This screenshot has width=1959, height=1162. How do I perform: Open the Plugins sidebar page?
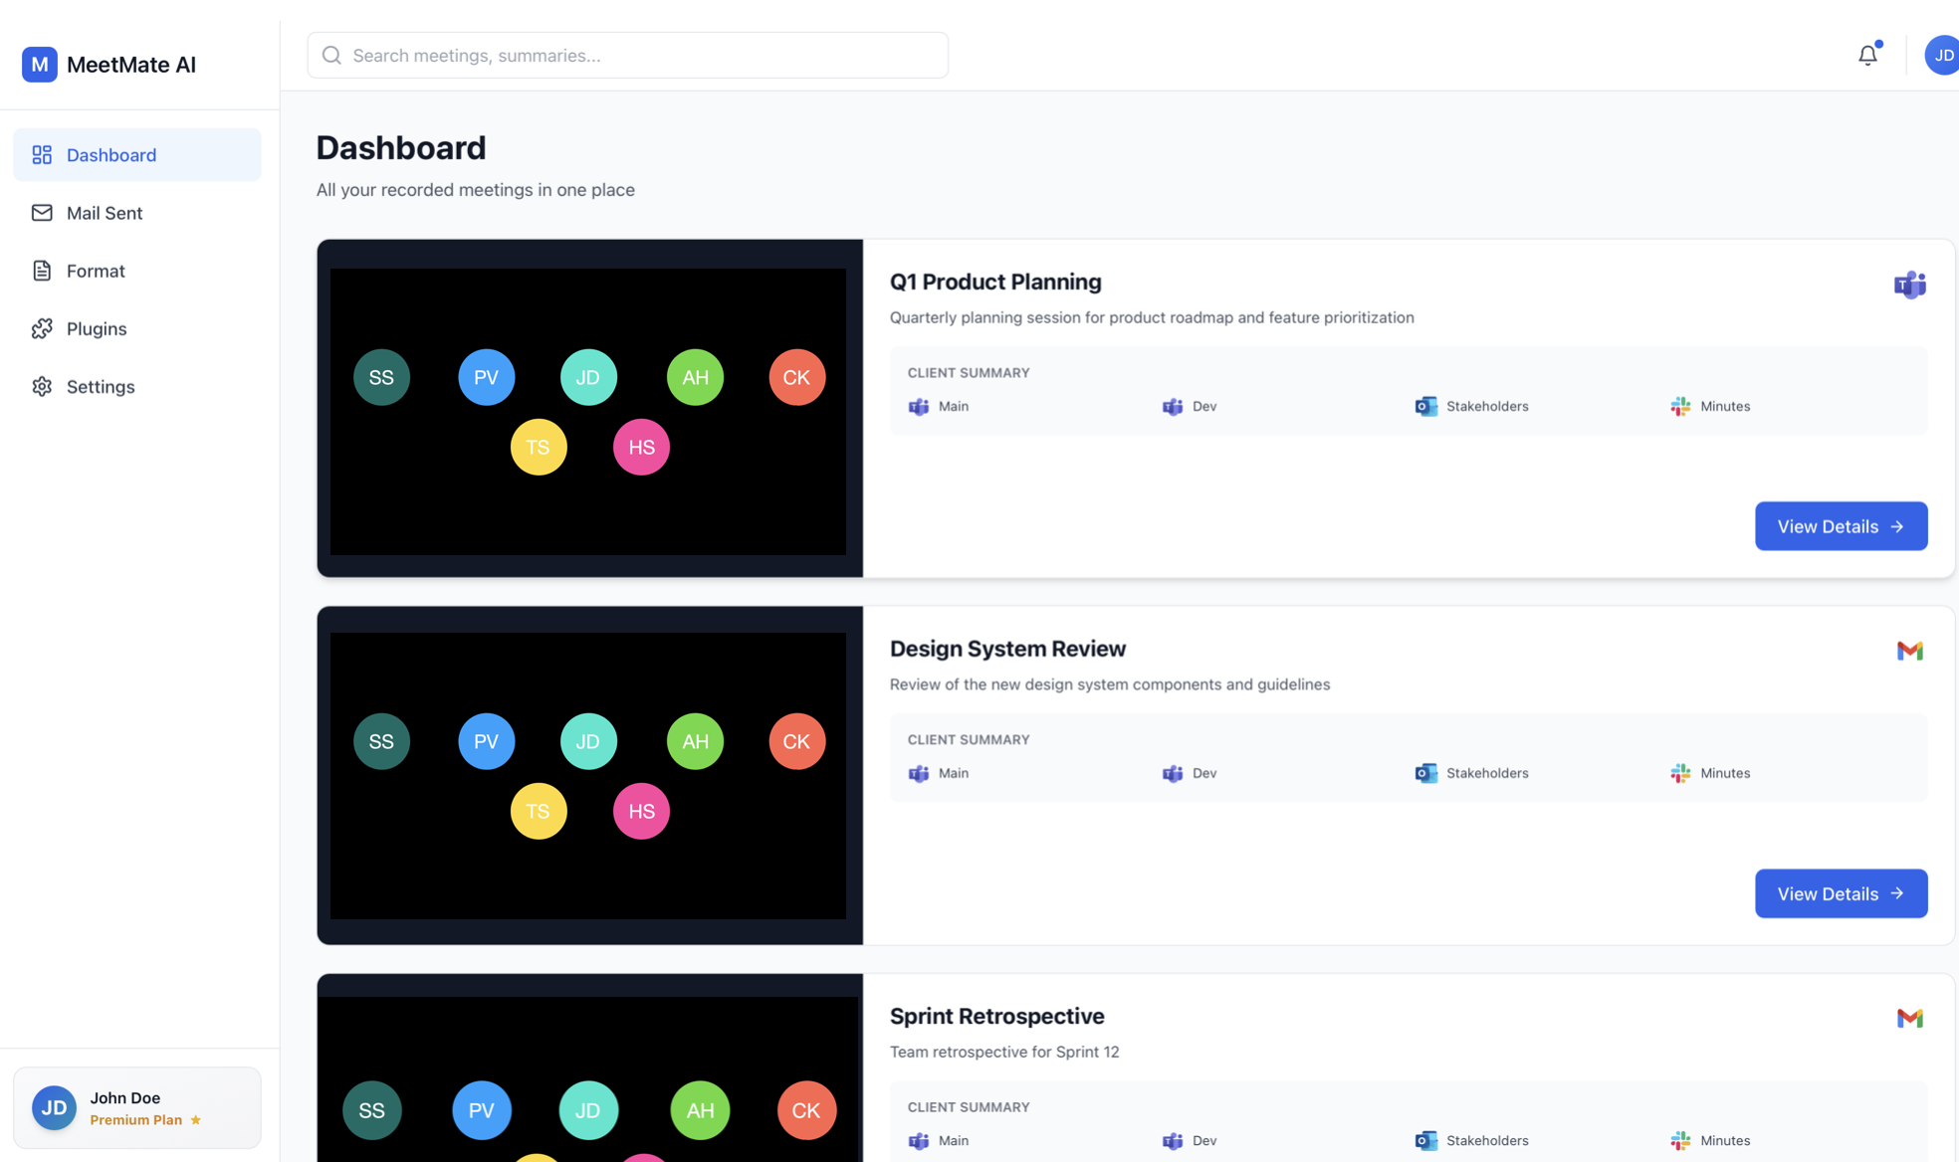[x=97, y=328]
